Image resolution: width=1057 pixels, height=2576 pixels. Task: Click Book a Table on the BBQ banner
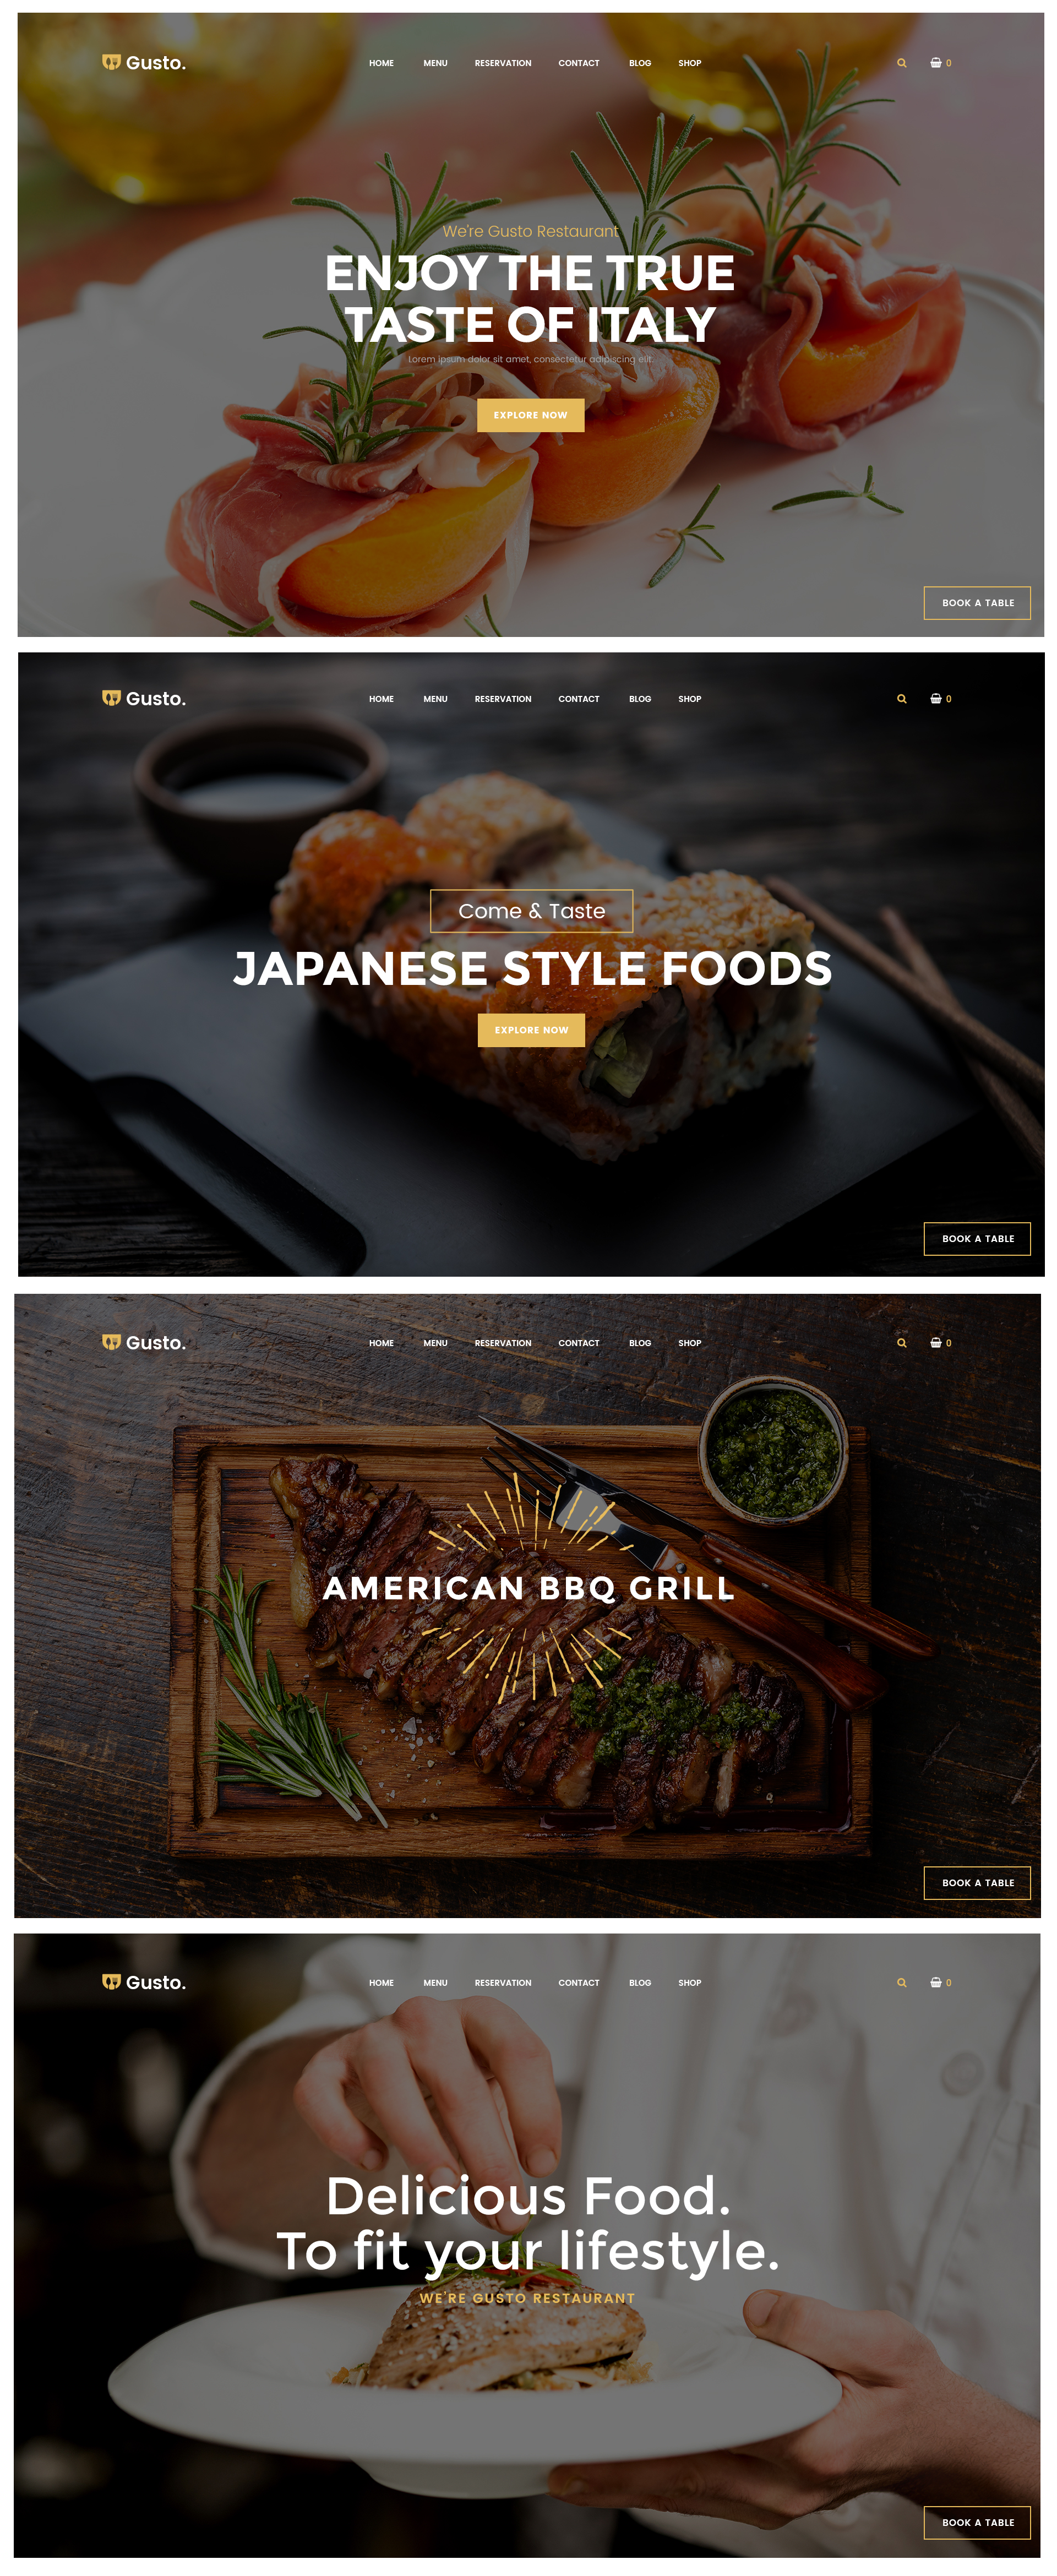tap(977, 1883)
